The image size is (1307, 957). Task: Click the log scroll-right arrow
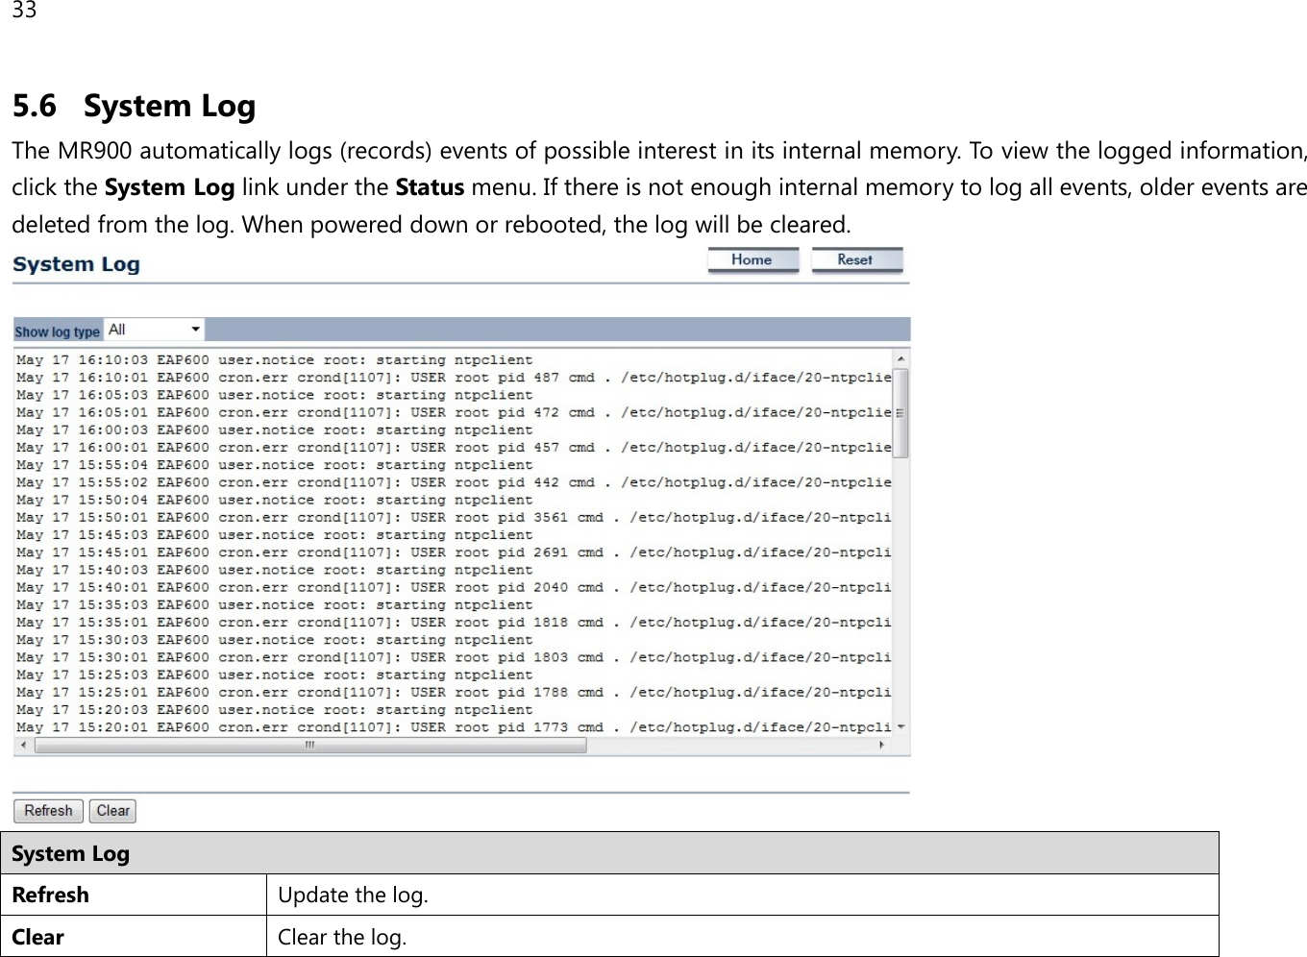click(x=882, y=745)
